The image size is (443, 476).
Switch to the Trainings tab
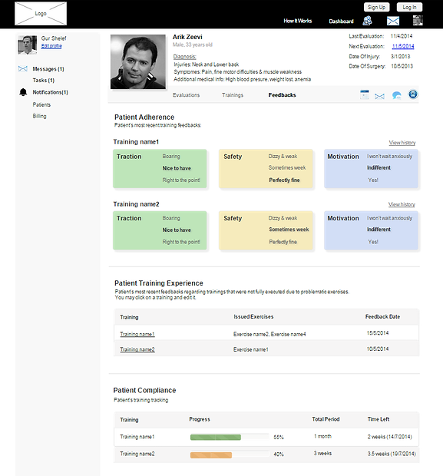(233, 95)
